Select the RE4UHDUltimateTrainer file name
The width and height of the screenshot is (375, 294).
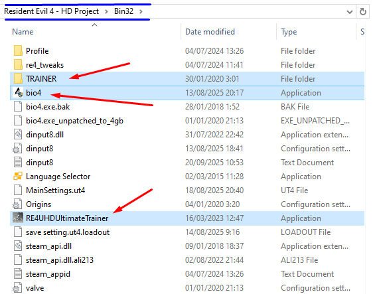point(67,218)
